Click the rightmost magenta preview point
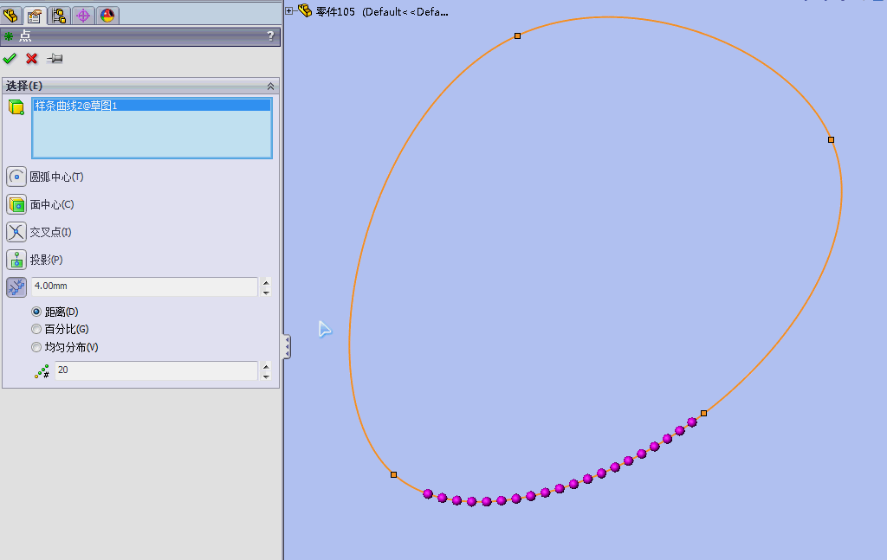Image resolution: width=887 pixels, height=560 pixels. tap(692, 422)
